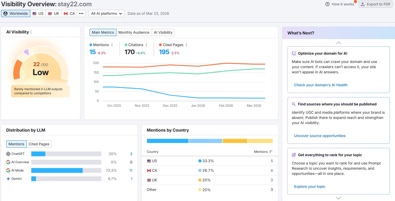Image resolution: width=395 pixels, height=201 pixels.
Task: Click the Cited Pages value 195
Action: click(x=164, y=52)
